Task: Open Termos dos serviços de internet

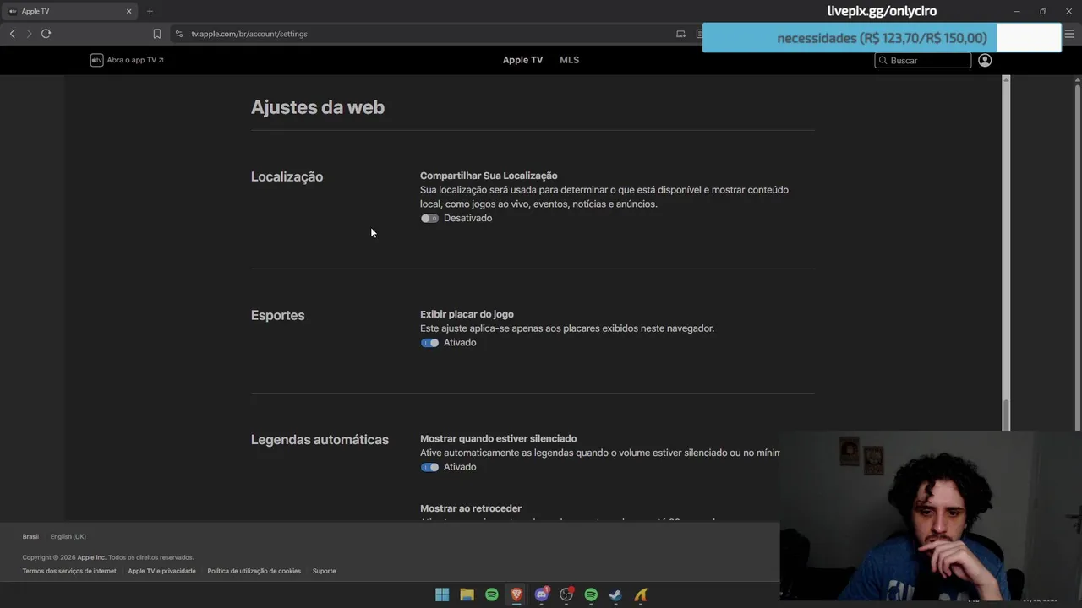Action: pos(69,571)
